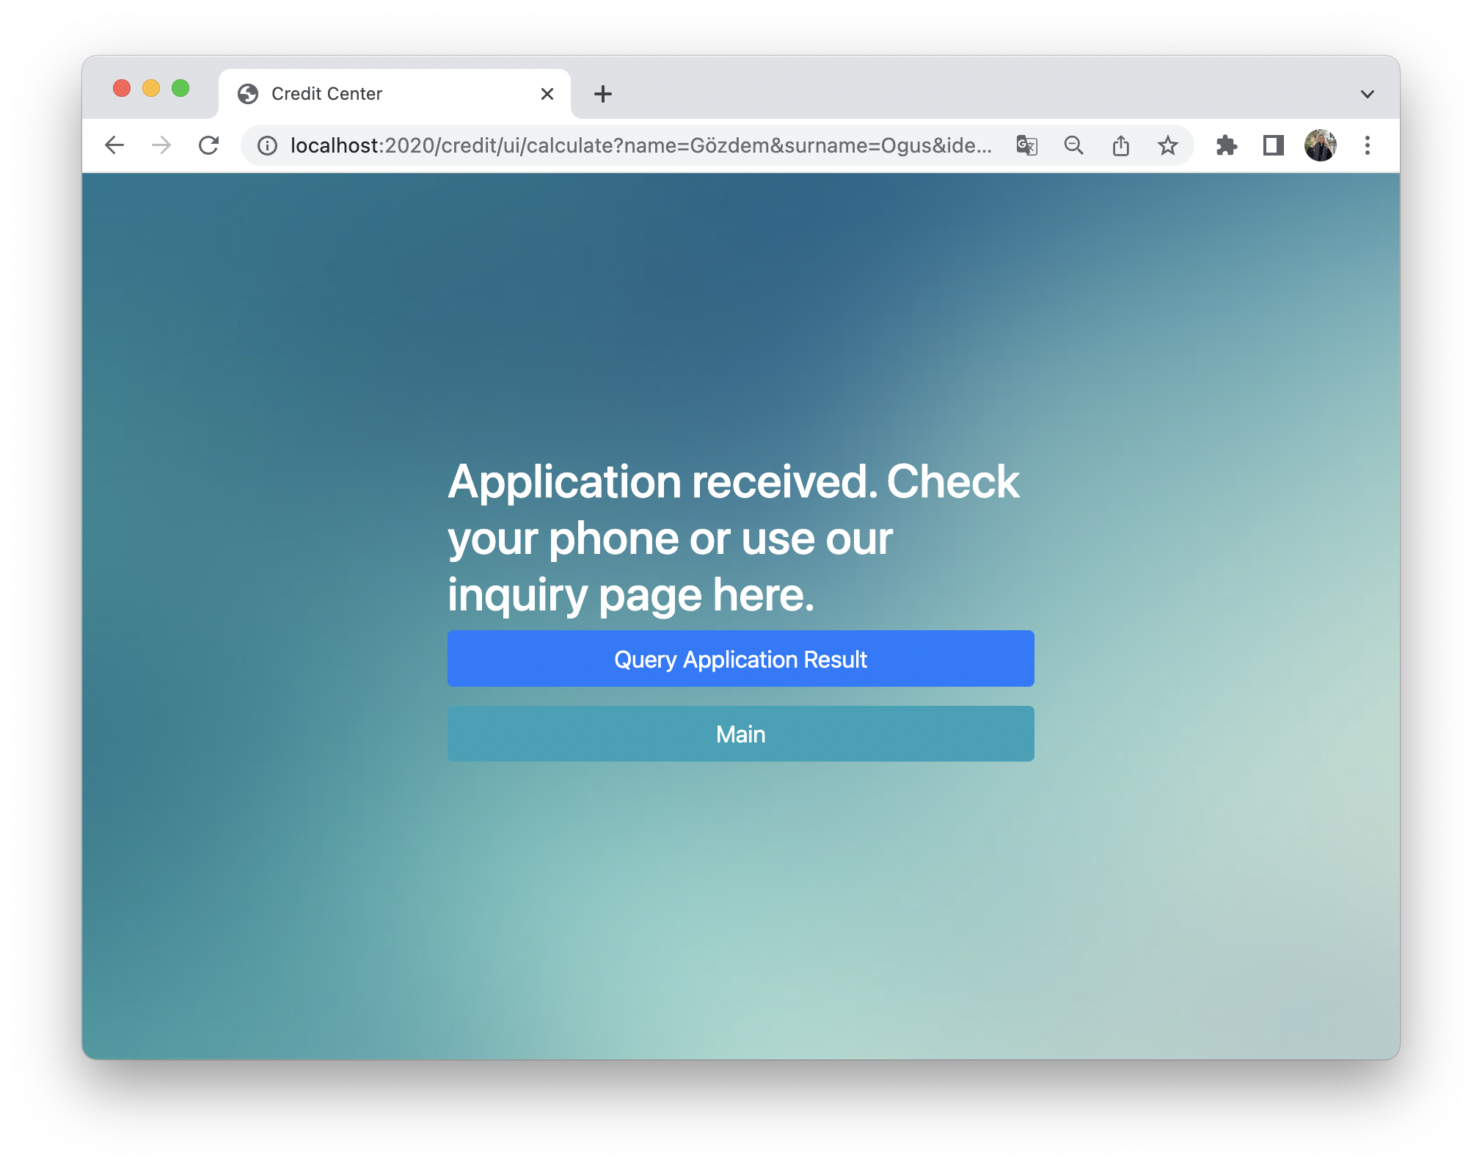Click Query Application Result button
Image resolution: width=1482 pixels, height=1168 pixels.
tap(741, 659)
